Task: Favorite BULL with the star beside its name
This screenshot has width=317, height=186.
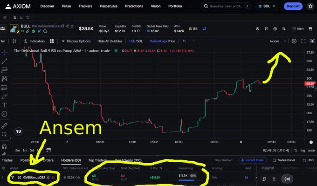Action: (72, 26)
